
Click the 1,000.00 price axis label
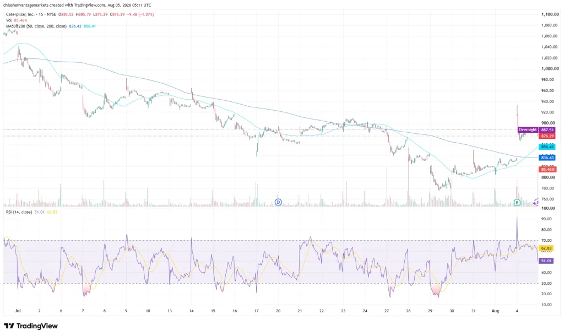point(550,68)
